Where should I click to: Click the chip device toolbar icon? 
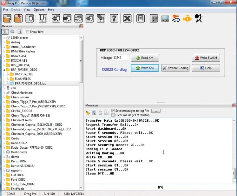pos(43,18)
